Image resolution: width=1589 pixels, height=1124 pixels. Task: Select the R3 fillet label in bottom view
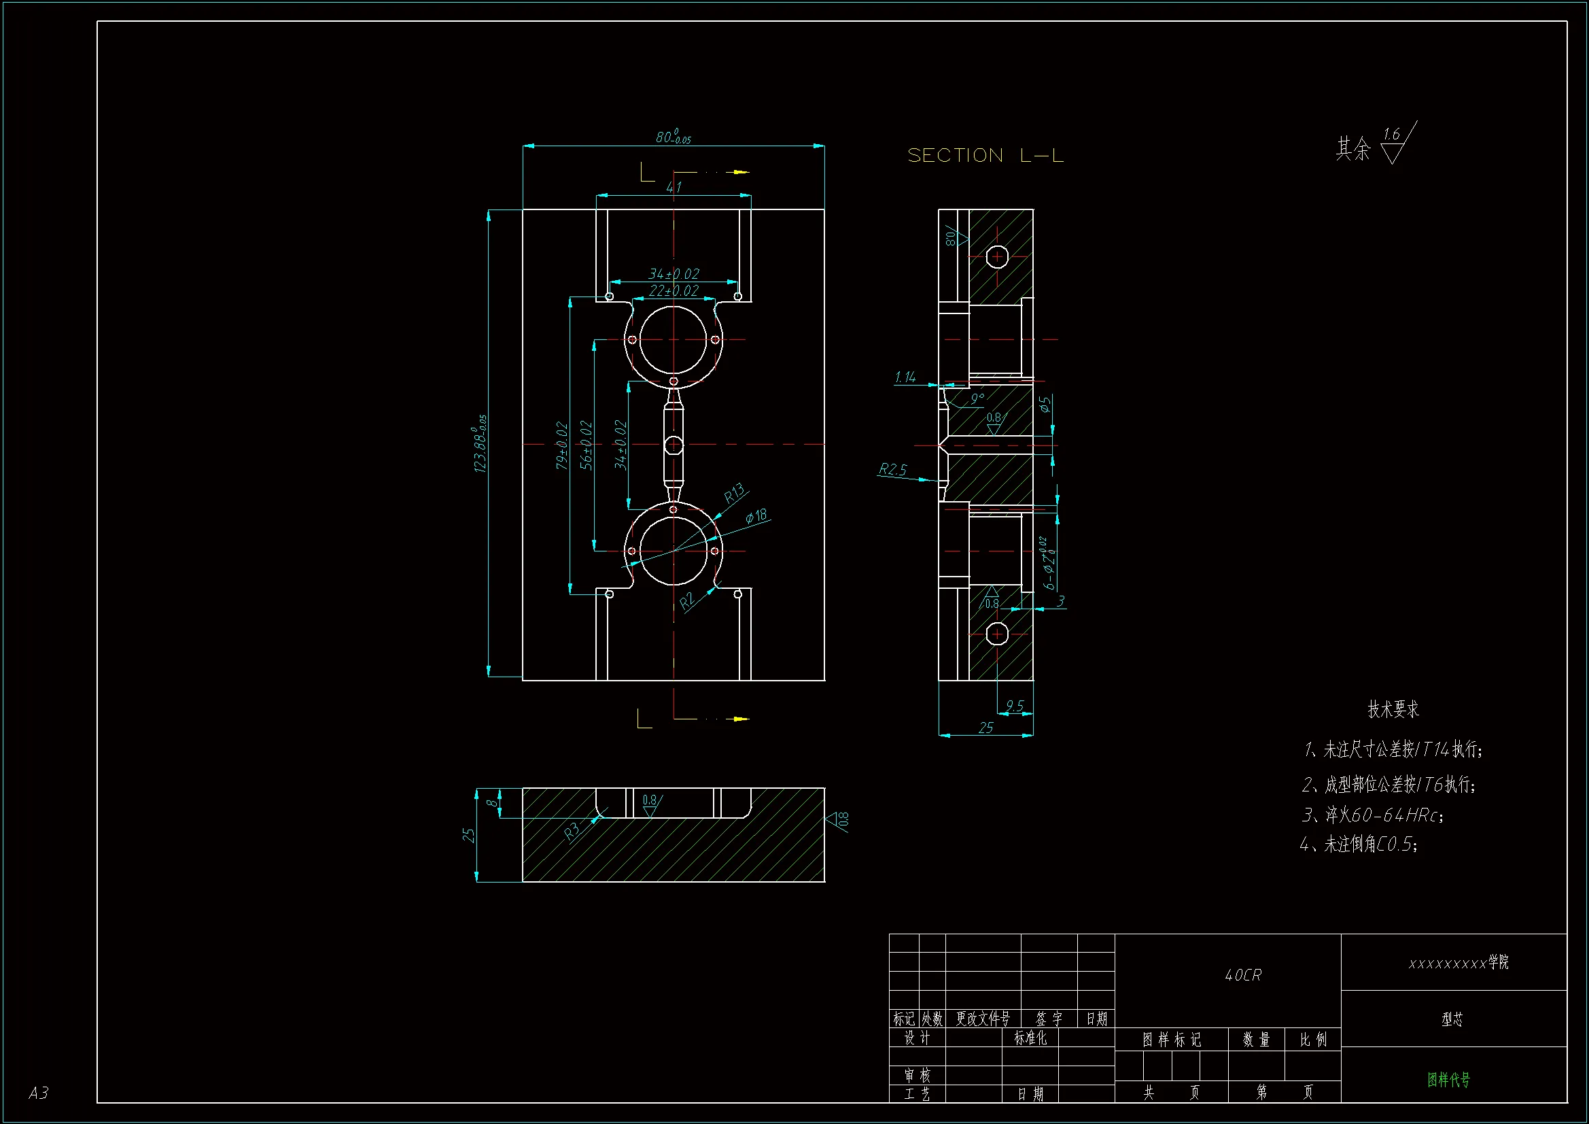click(572, 832)
